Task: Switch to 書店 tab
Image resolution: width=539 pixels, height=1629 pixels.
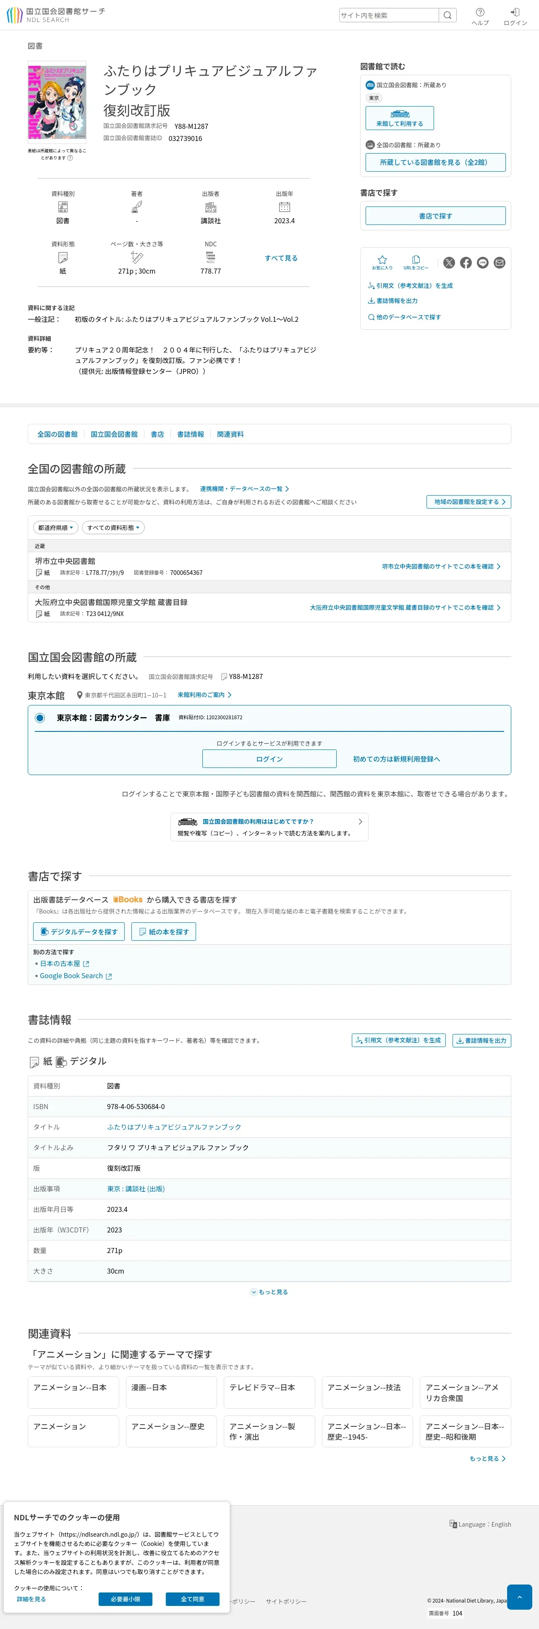Action: (157, 434)
